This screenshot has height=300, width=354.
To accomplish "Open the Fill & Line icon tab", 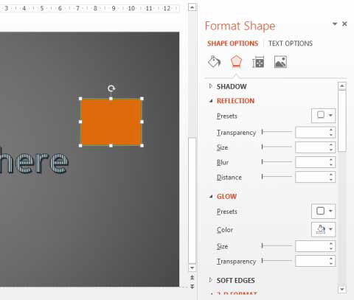I will 214,62.
